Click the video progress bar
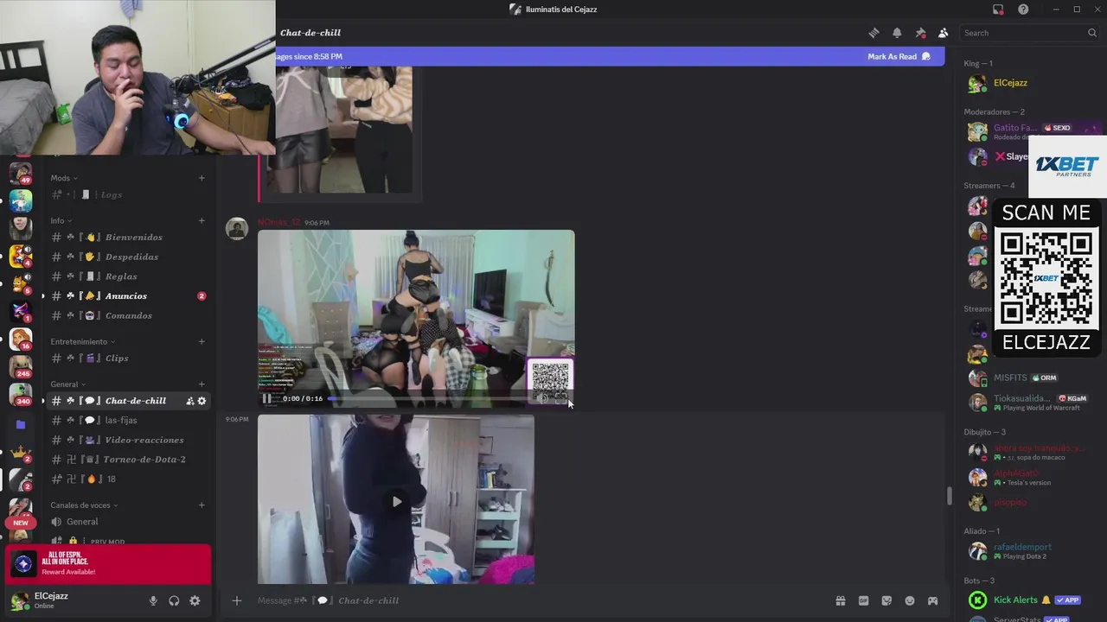Viewport: 1107px width, 622px height. 428,398
